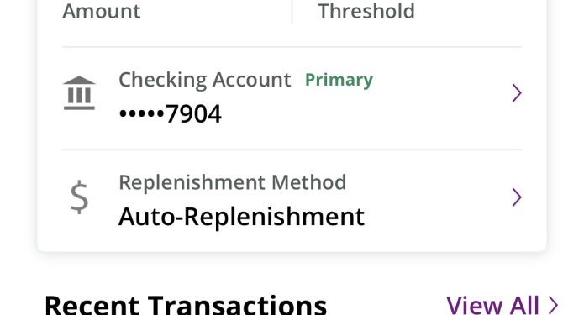Click the masked dots before 7904
Viewport: 584px width, 315px height.
(141, 113)
